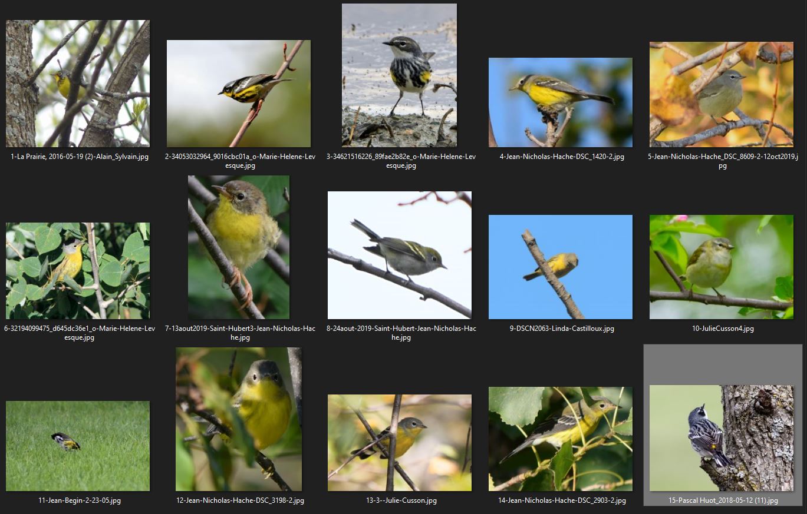This screenshot has height=514, width=807.
Task: Select thumbnail 6 bird among green leaves
Action: pyautogui.click(x=78, y=270)
